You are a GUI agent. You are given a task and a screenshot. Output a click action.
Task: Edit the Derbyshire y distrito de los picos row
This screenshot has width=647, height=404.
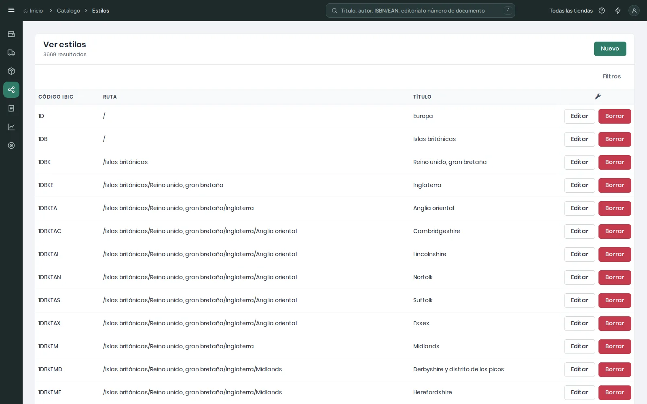579,370
